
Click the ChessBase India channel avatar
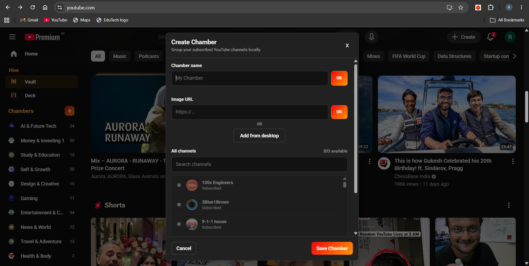[x=384, y=164]
